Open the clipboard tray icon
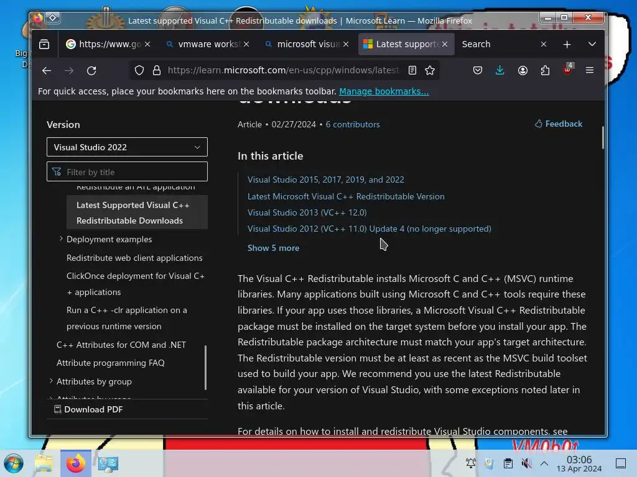The width and height of the screenshot is (637, 477). click(508, 463)
